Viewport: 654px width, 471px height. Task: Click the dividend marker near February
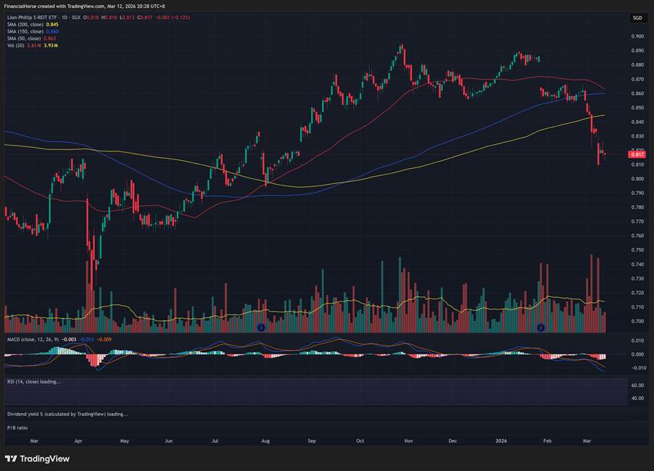tap(540, 328)
